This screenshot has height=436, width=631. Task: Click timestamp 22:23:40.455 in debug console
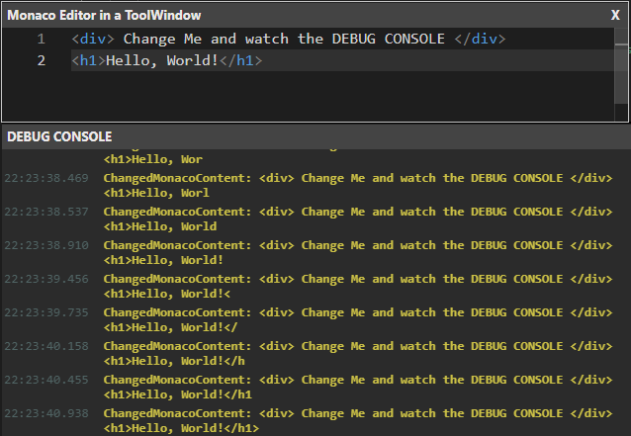(46, 380)
